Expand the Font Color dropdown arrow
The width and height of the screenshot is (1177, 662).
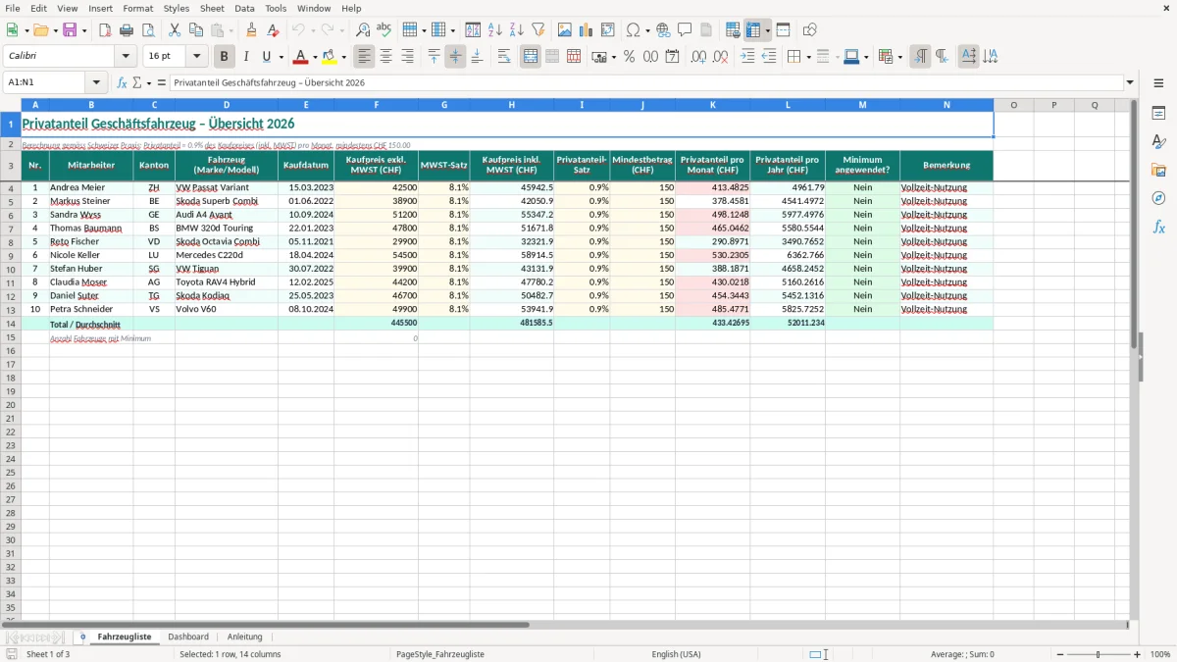click(315, 57)
